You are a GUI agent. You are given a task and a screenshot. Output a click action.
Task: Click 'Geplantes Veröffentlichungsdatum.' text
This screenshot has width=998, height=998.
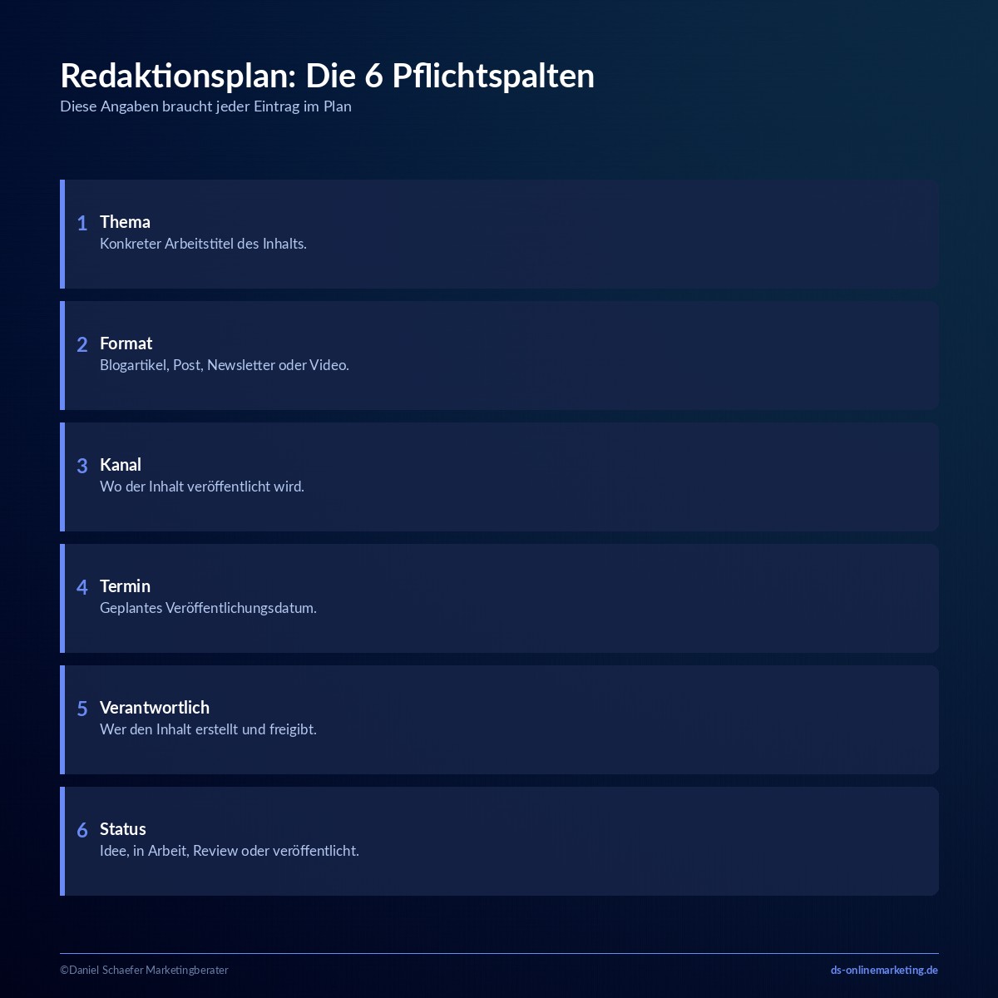208,608
